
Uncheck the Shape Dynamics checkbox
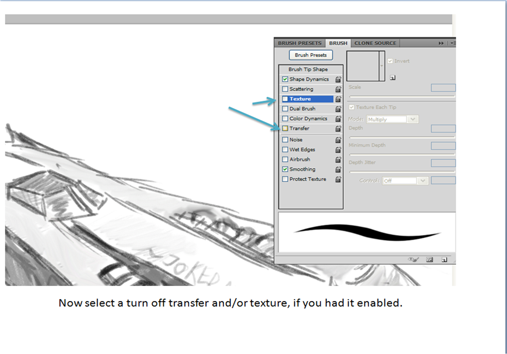coord(285,79)
